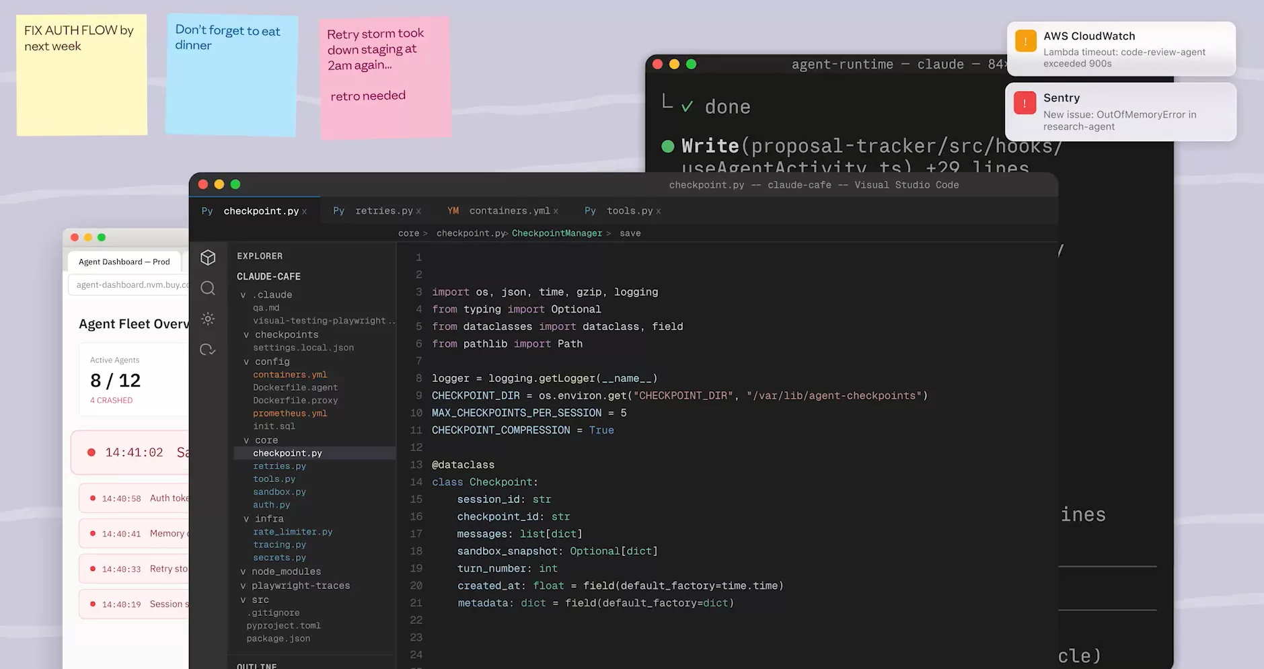Collapse the node_modules folder
1264x669 pixels.
coord(242,572)
